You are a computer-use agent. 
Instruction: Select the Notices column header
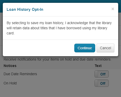pyautogui.click(x=10, y=66)
